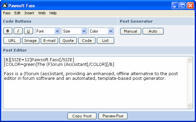Apply italic formatting with I button
Image resolution: width=196 pixels, height=122 pixels.
point(18,31)
